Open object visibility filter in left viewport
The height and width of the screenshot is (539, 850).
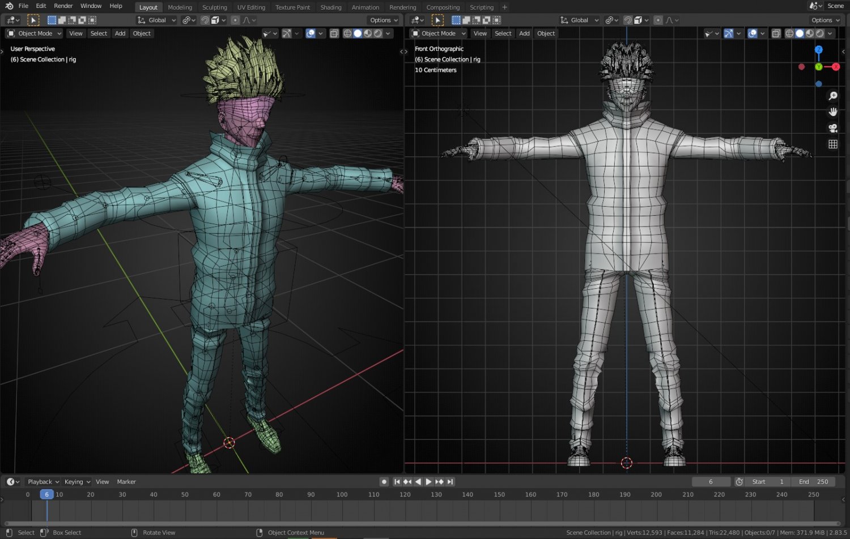point(270,33)
